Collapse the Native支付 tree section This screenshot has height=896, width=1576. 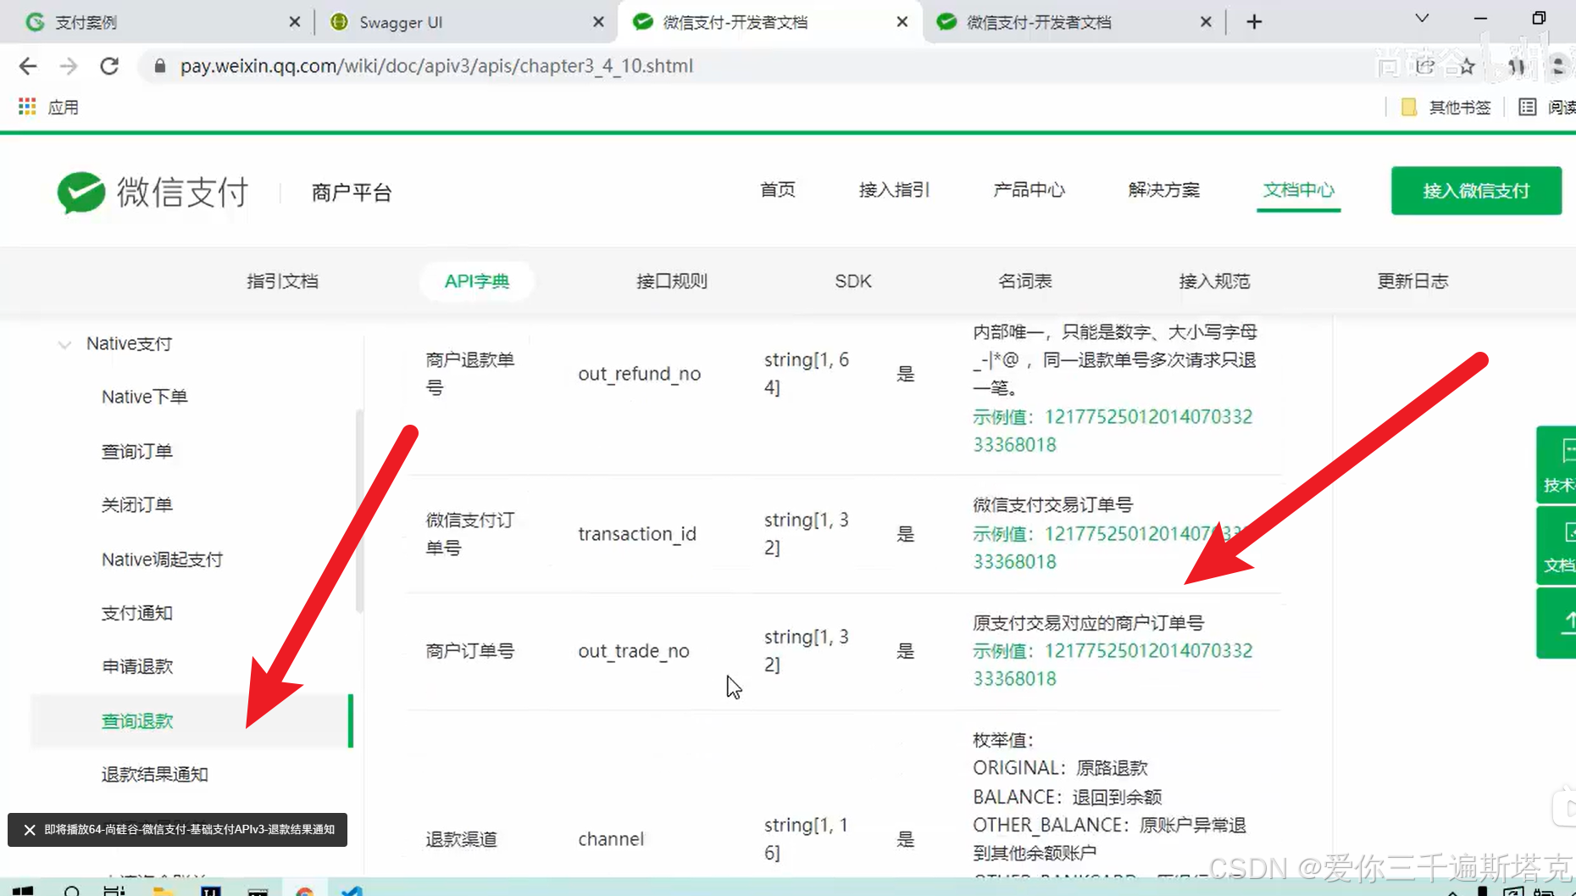tap(64, 344)
